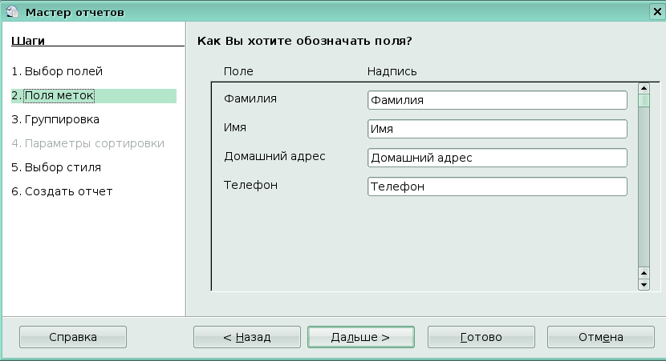Viewport: 666px width, 361px height.
Task: Focus the Имя label text box
Action: (497, 129)
